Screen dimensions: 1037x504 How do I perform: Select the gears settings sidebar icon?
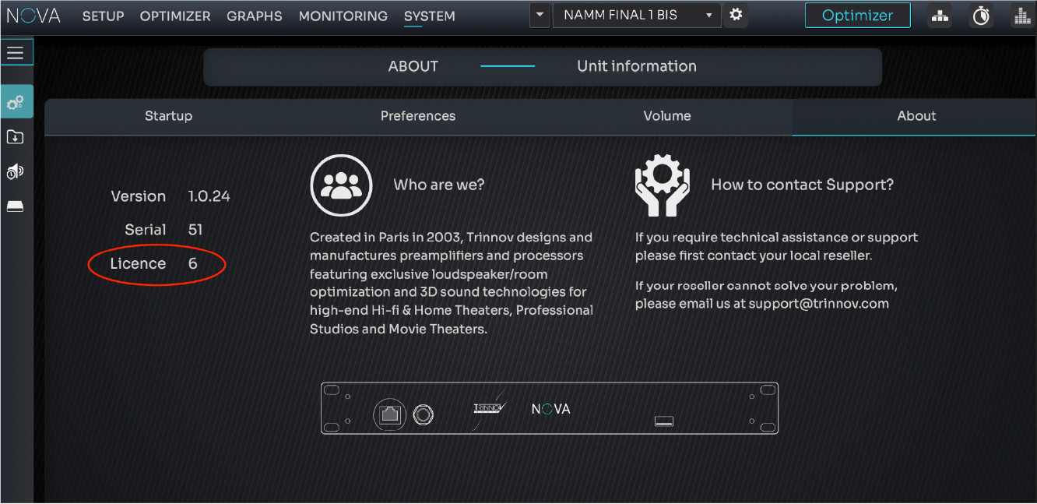[16, 102]
